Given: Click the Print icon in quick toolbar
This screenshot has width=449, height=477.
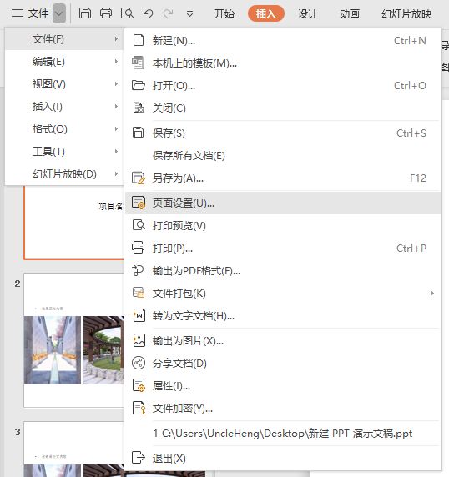Looking at the screenshot, I should [x=106, y=13].
